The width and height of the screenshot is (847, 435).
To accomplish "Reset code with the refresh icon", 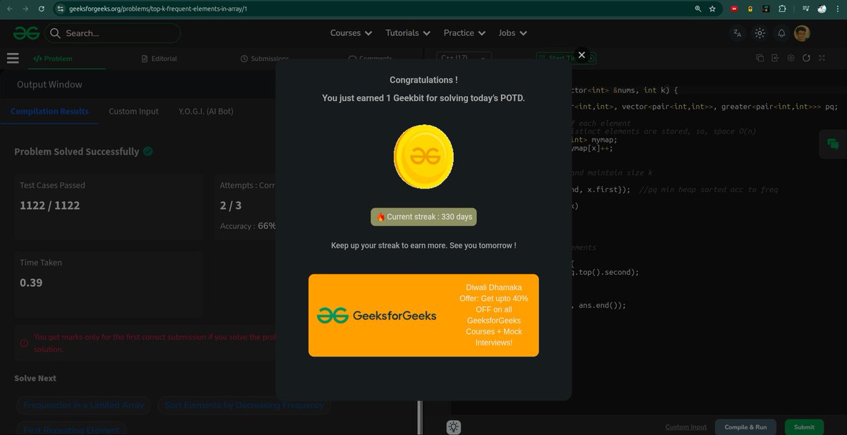I will click(806, 58).
